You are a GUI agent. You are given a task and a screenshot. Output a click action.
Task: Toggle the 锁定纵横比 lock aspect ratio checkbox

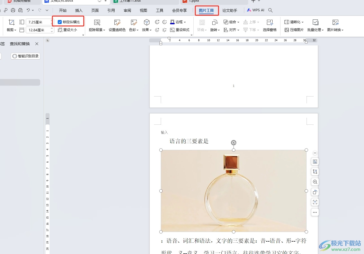tap(60, 22)
